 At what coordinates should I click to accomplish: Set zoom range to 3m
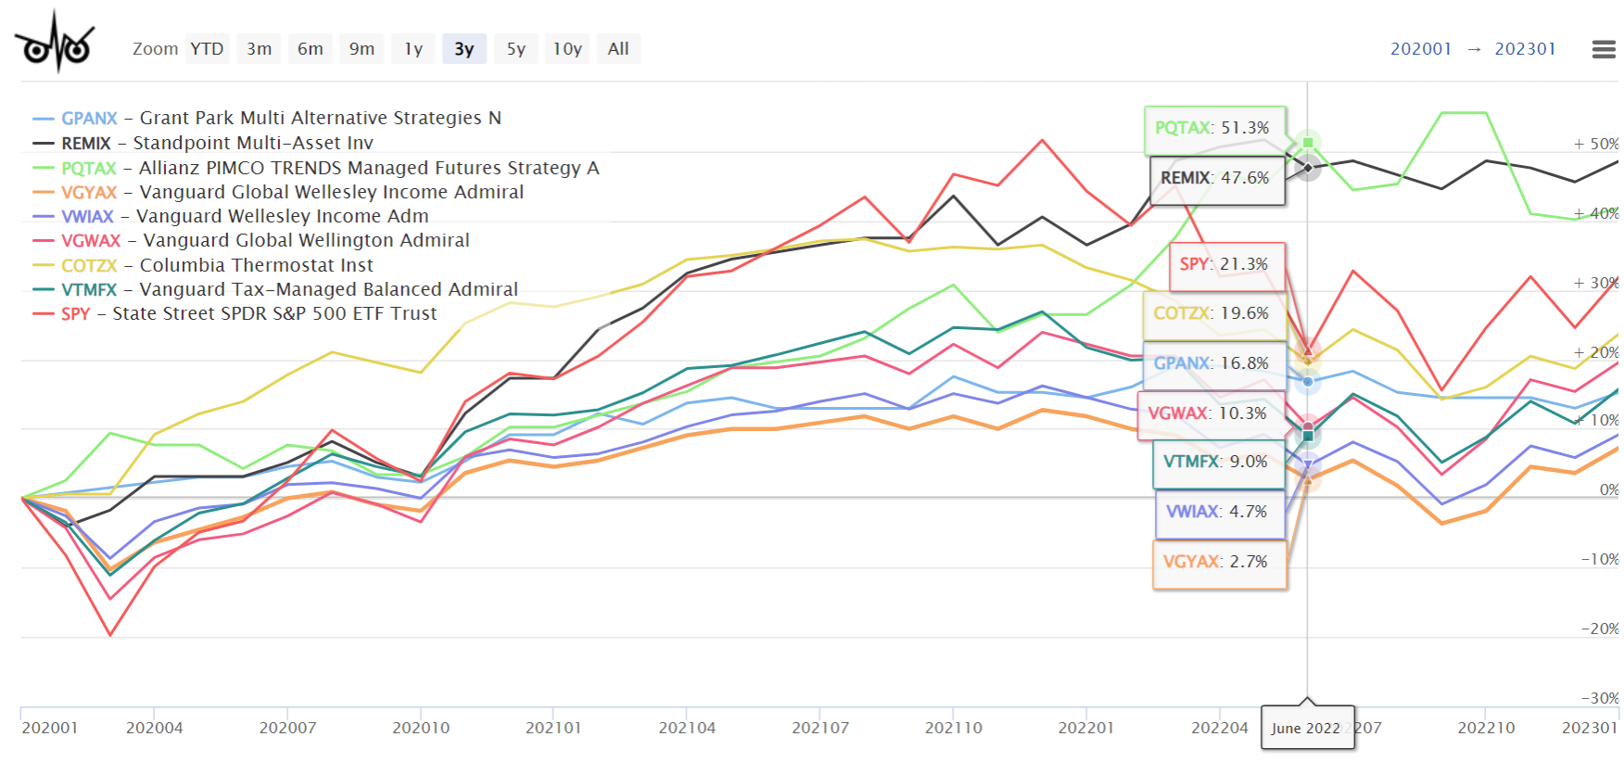[260, 49]
